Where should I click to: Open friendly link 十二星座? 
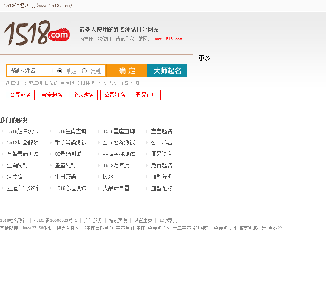pos(182,228)
